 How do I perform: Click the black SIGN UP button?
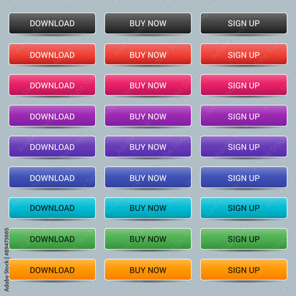pyautogui.click(x=244, y=23)
